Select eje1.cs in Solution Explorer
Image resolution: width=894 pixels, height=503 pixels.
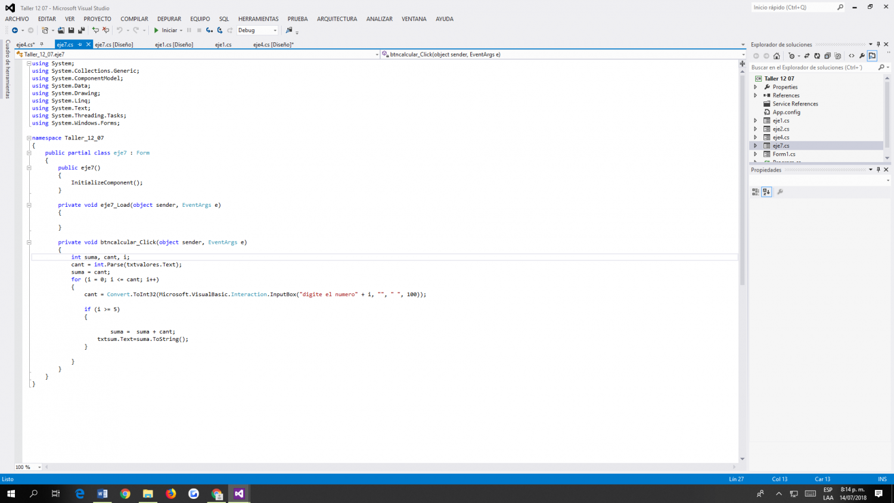tap(781, 120)
